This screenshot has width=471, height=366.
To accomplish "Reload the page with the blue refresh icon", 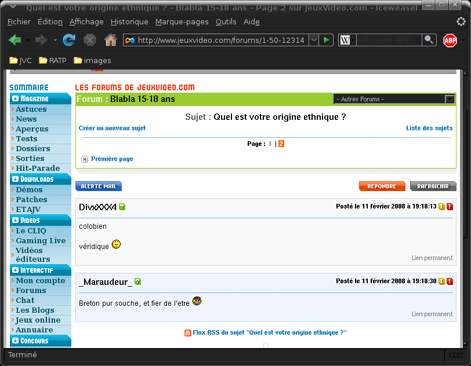I will [69, 40].
